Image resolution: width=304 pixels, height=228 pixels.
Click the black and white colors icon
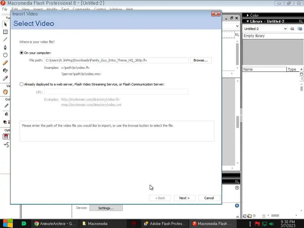point(5,122)
